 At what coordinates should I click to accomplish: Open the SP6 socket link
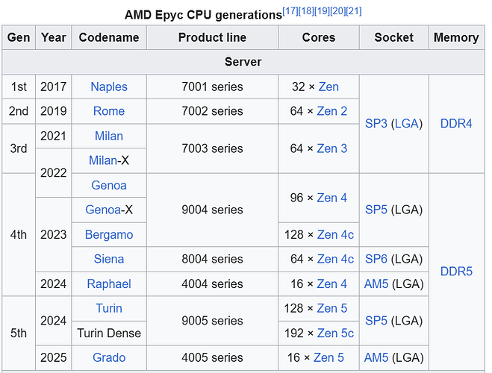[x=376, y=259]
